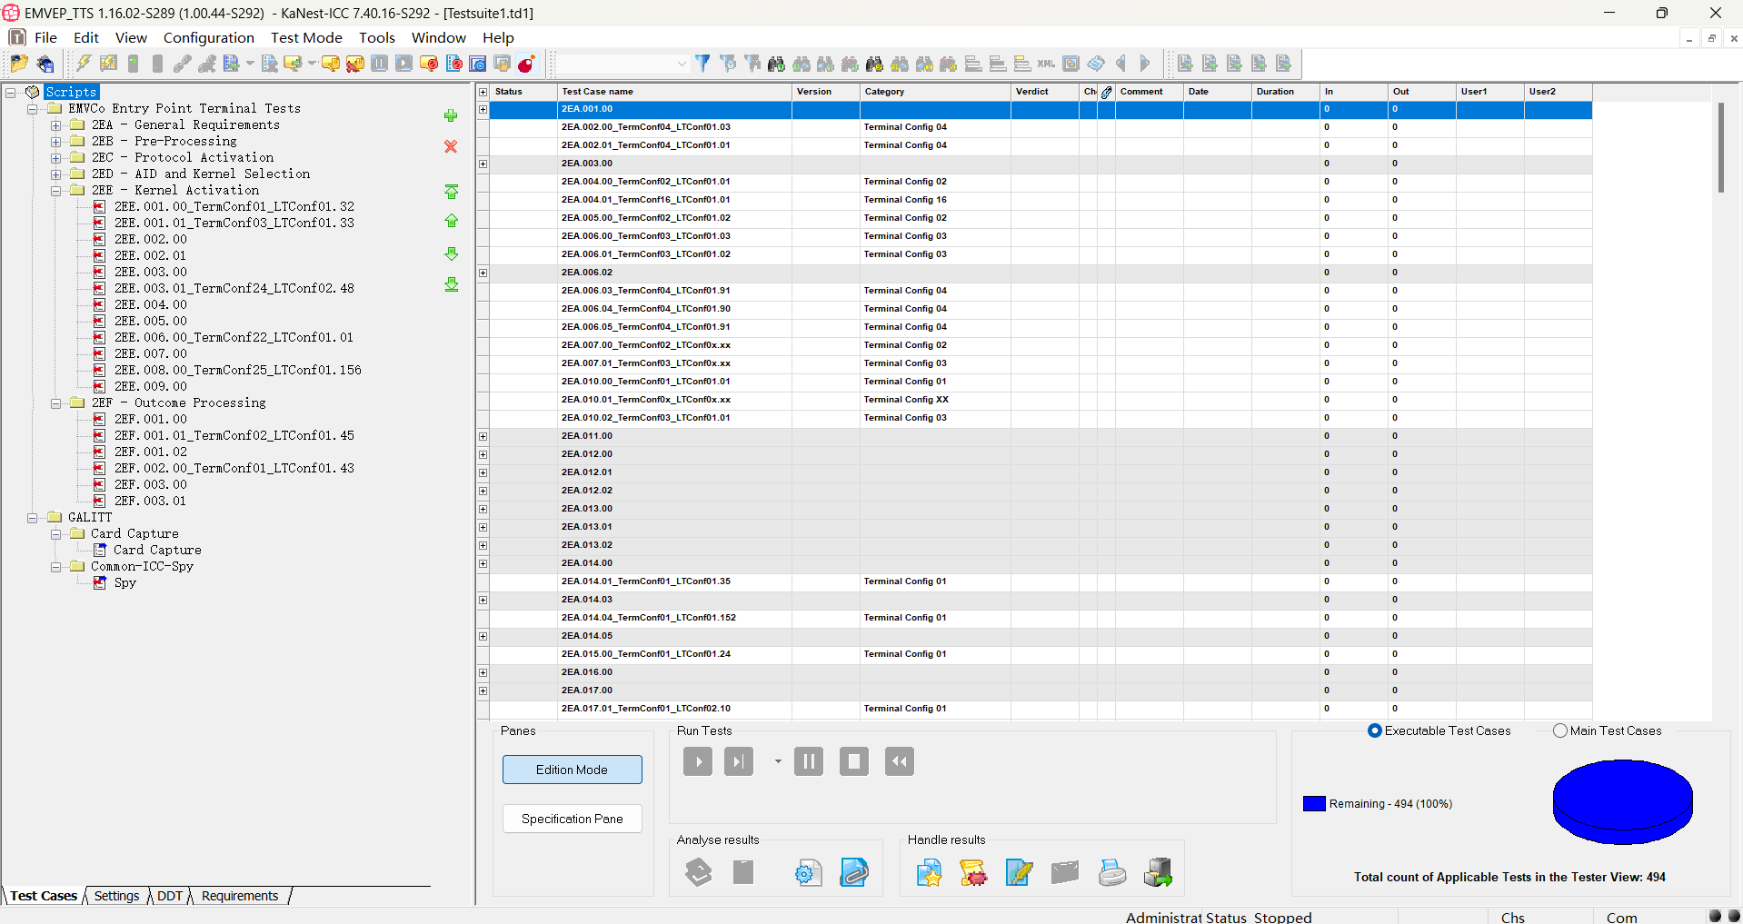Image resolution: width=1743 pixels, height=924 pixels.
Task: Click the green plus add icon
Action: click(451, 115)
